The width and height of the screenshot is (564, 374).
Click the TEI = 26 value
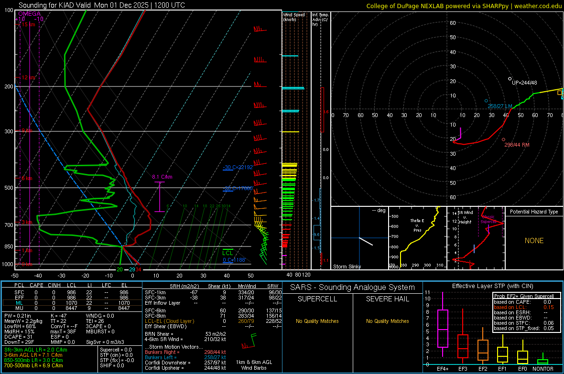tap(95, 321)
